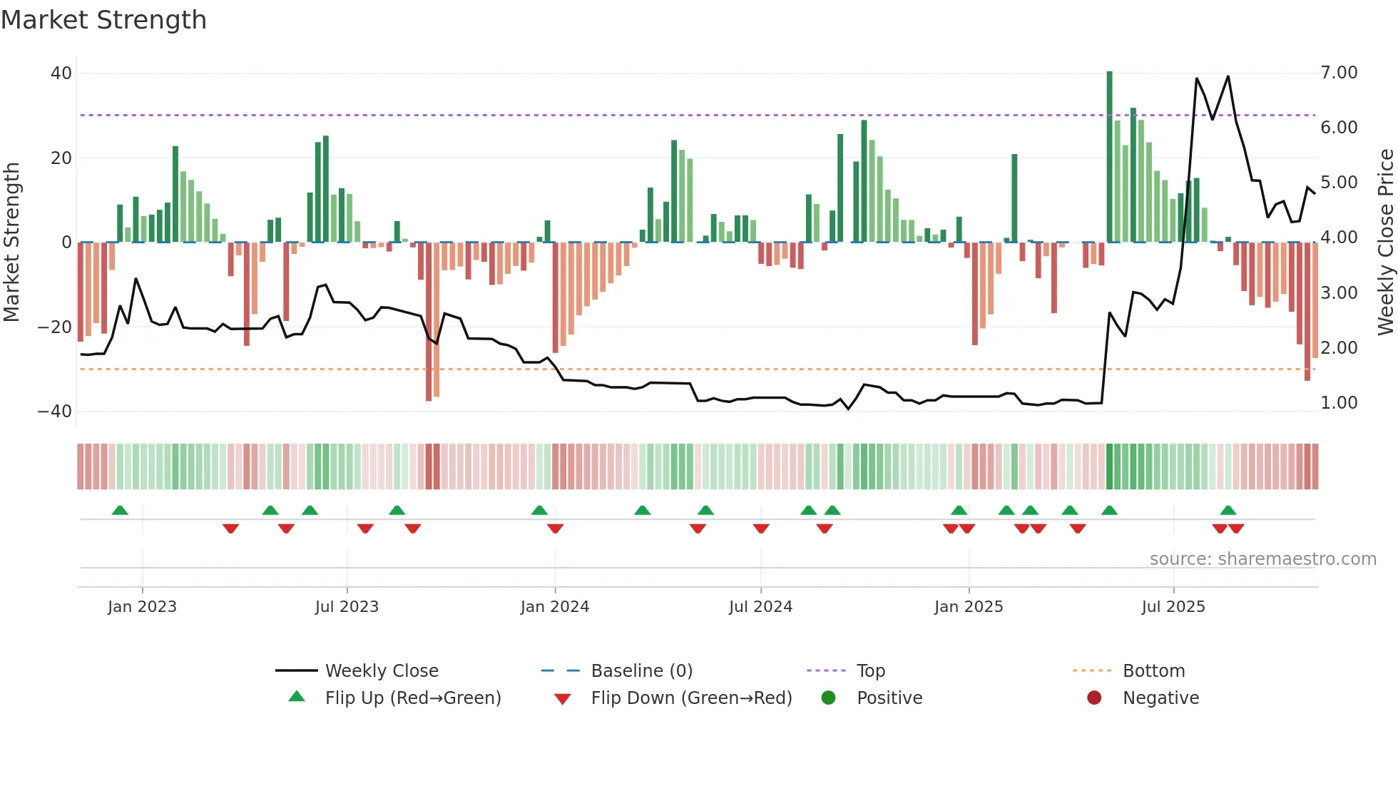Click the first green flip-up marker
Image resolution: width=1398 pixels, height=786 pixels.
click(120, 510)
